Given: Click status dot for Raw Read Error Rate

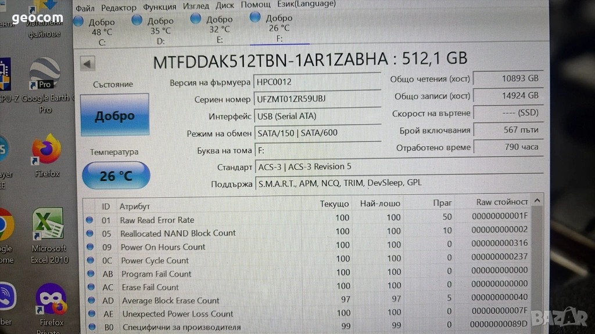Looking at the screenshot, I should tap(89, 220).
